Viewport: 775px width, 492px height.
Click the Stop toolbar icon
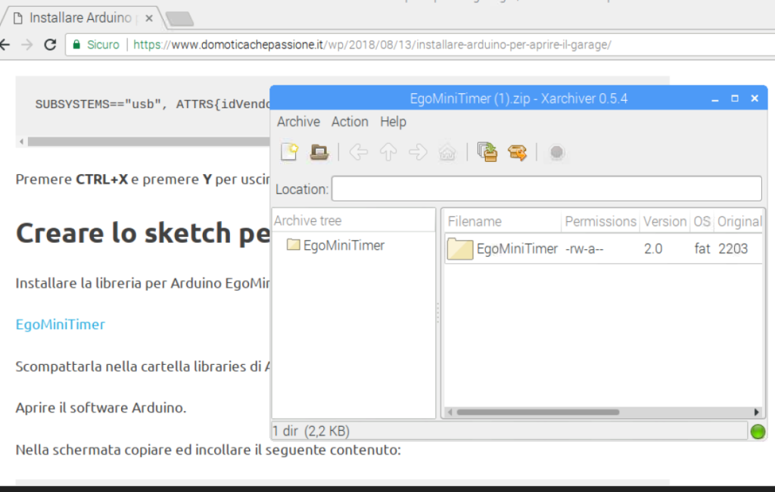click(556, 152)
